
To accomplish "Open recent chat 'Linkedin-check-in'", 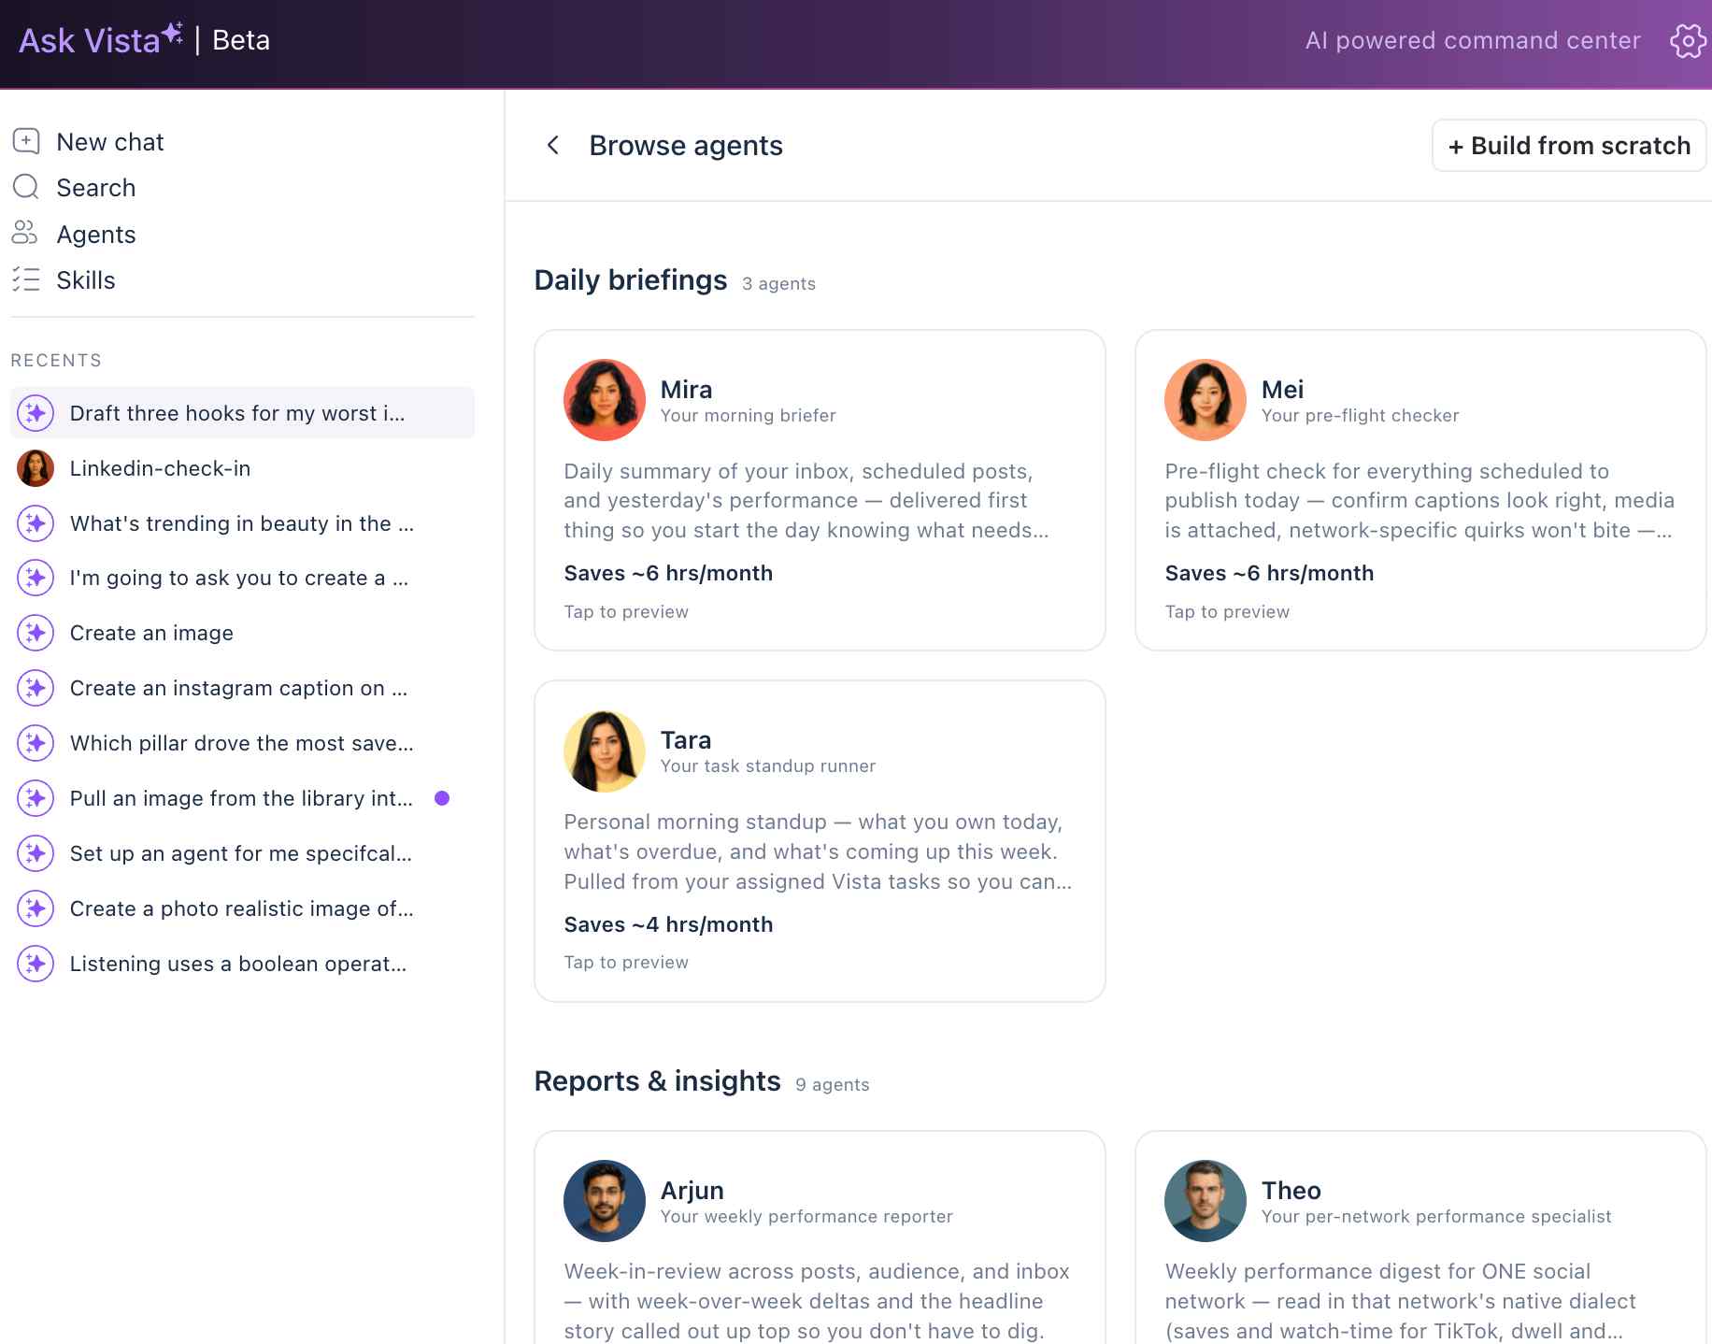I will [242, 468].
